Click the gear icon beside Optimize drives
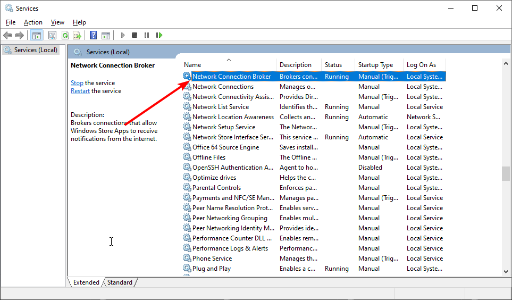This screenshot has height=300, width=512. click(x=187, y=178)
